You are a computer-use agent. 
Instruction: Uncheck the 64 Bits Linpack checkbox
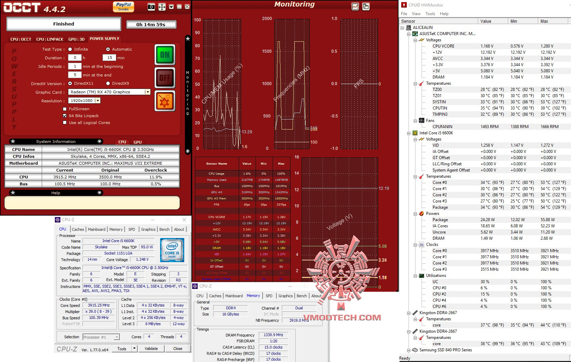point(65,116)
